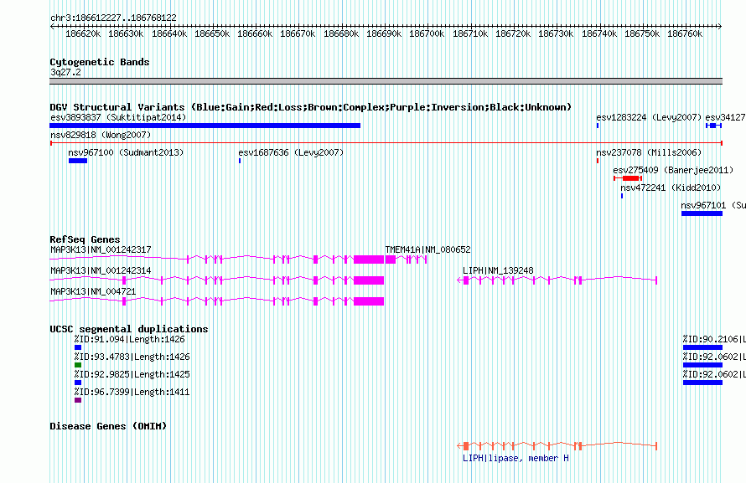Select nsv237078 (Mills2006) variant label
Image resolution: width=746 pixels, height=483 pixels.
tap(649, 152)
